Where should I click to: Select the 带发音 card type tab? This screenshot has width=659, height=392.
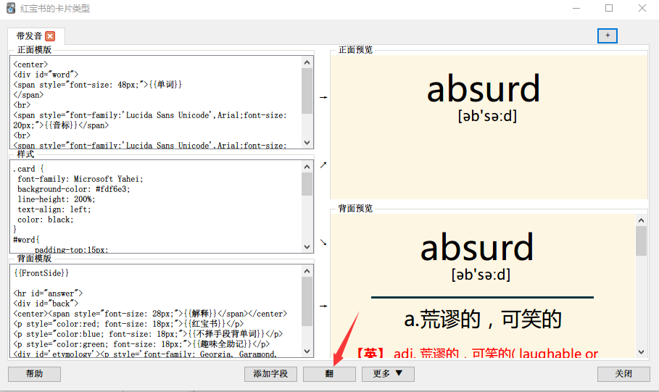[x=29, y=36]
